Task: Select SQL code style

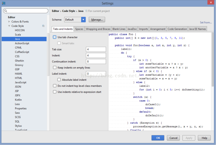Action: click(x=17, y=121)
